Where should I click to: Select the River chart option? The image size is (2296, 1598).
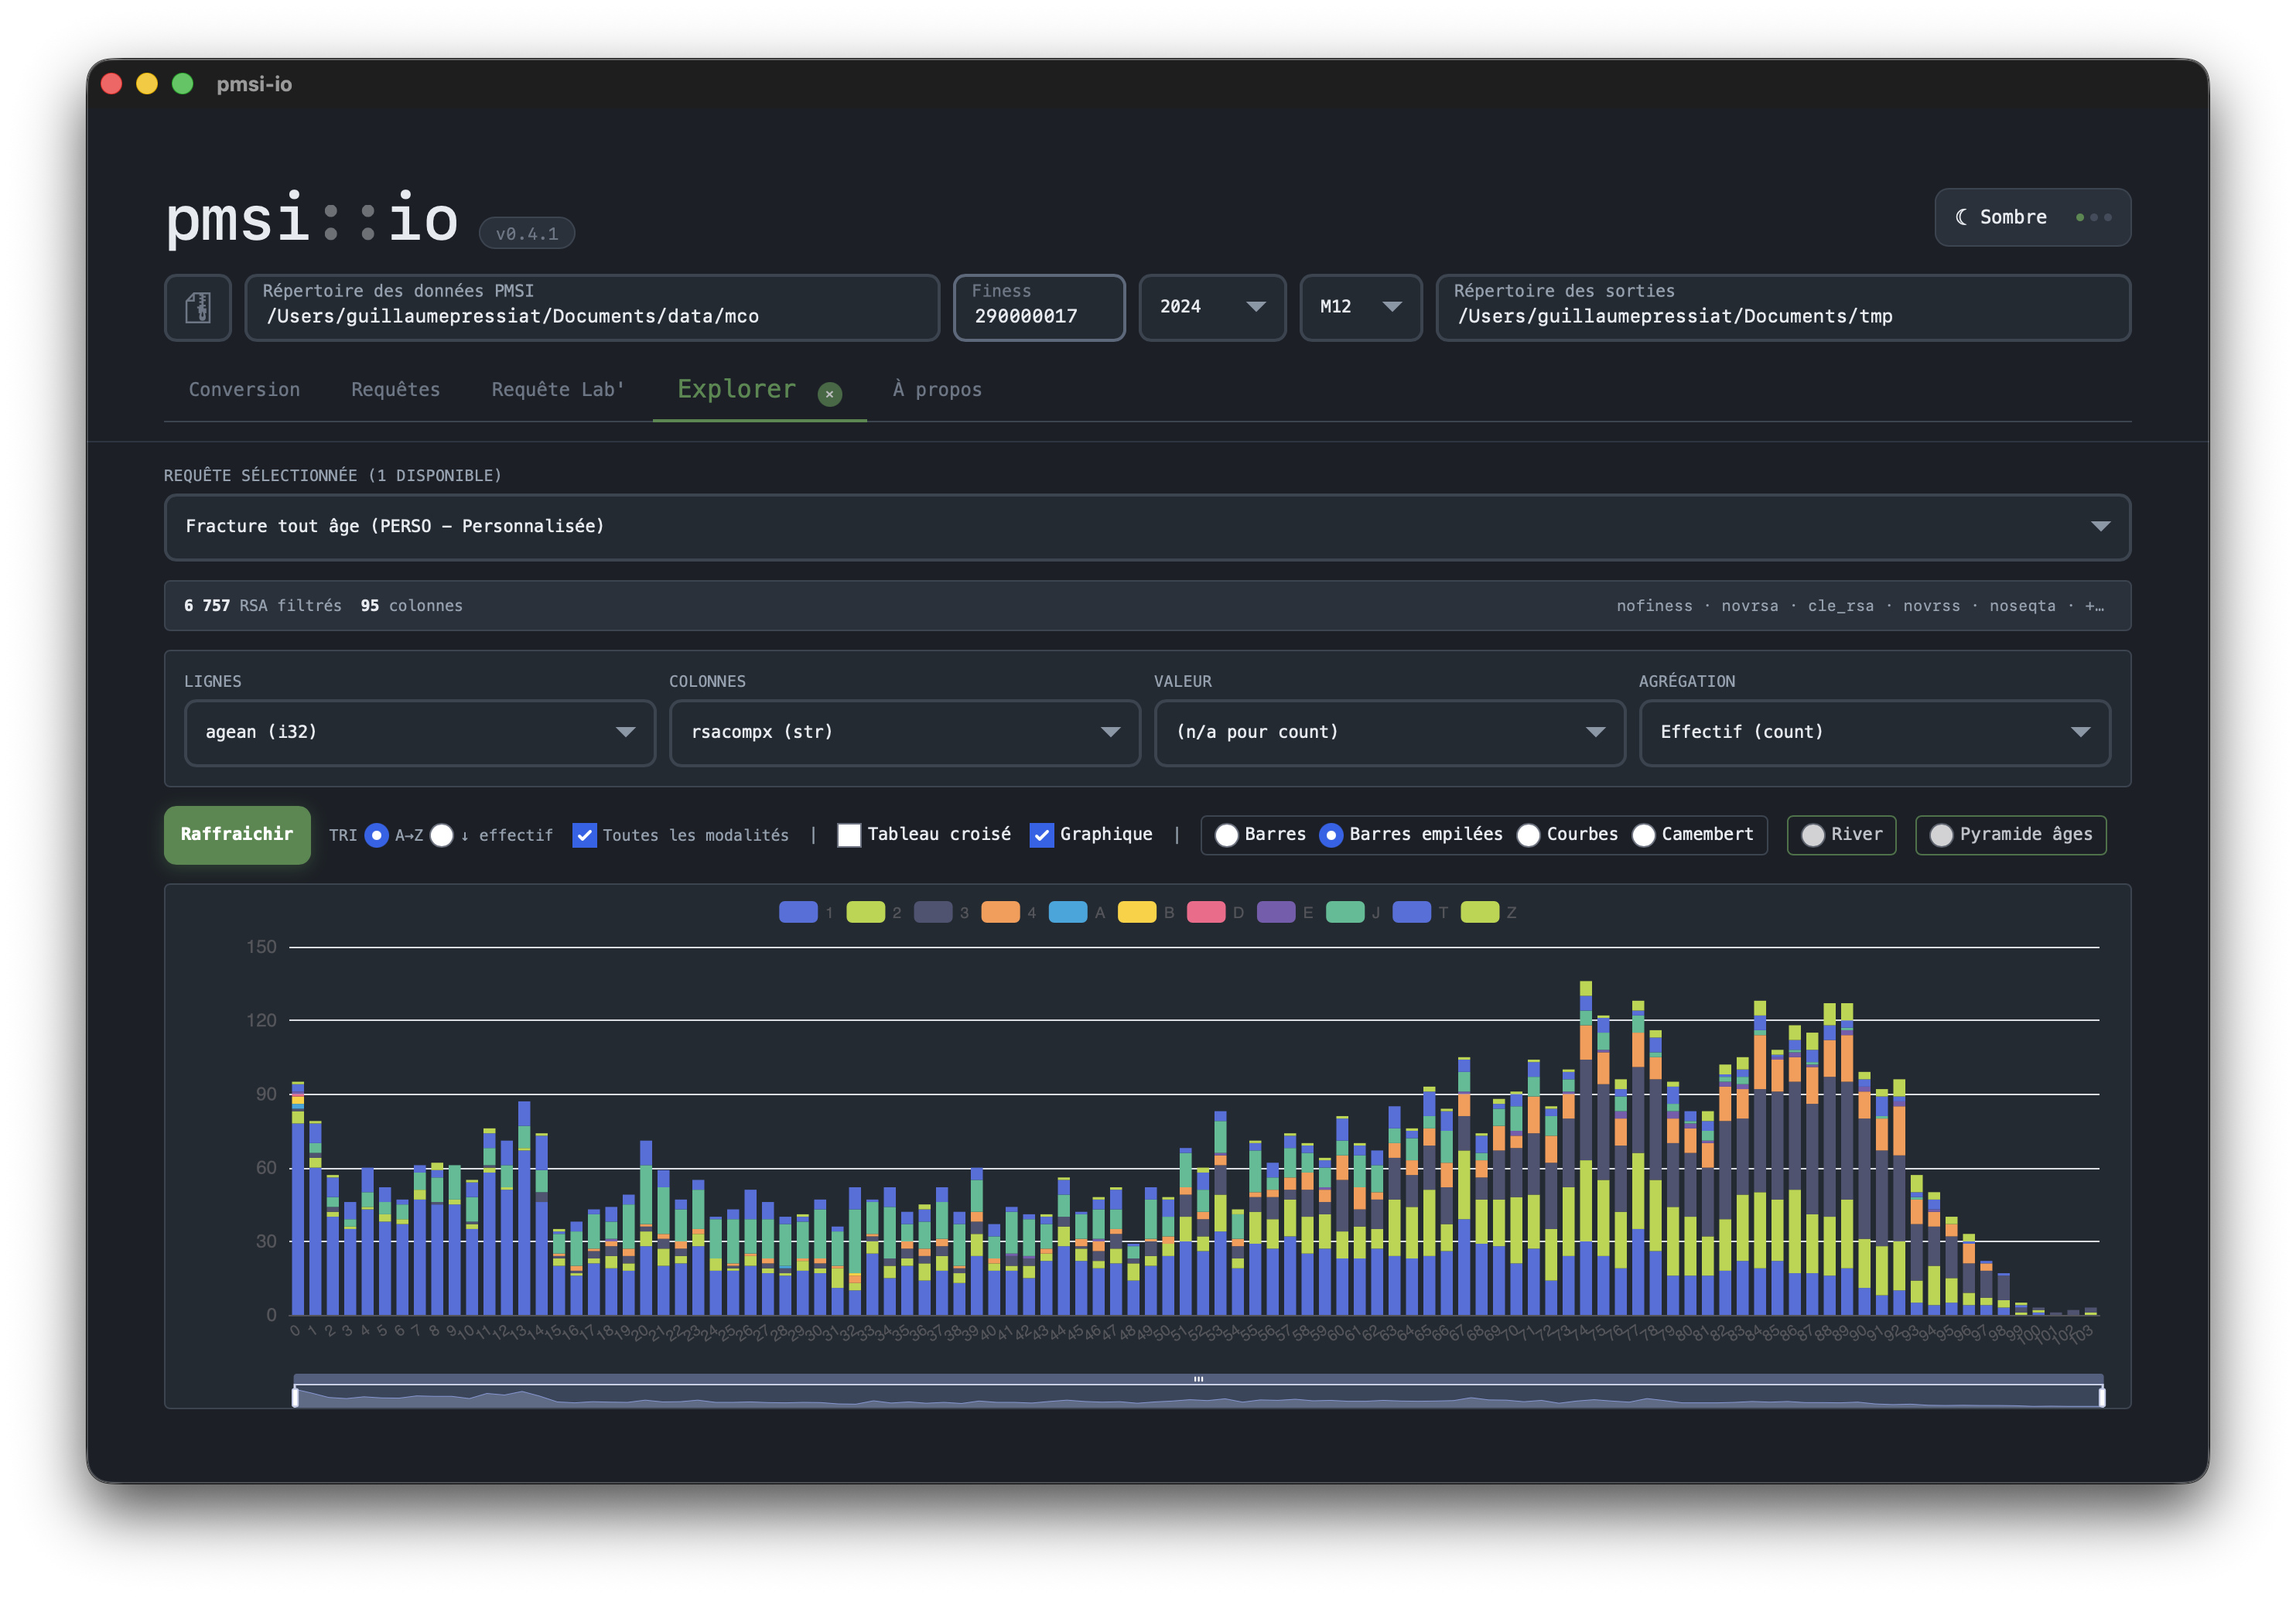coord(1842,835)
